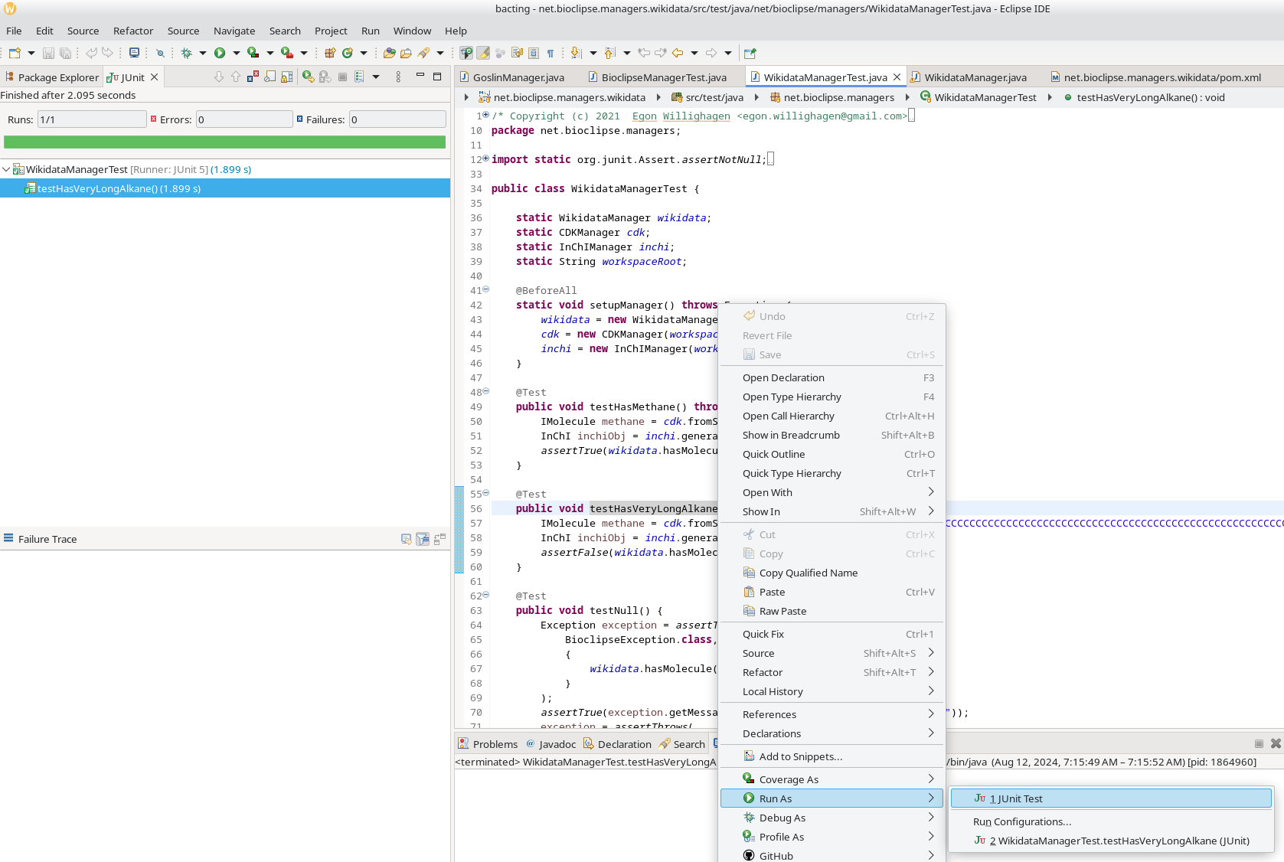Click Rerun Test icon in JUnit view
Viewport: 1284px width, 862px height.
pyautogui.click(x=308, y=77)
